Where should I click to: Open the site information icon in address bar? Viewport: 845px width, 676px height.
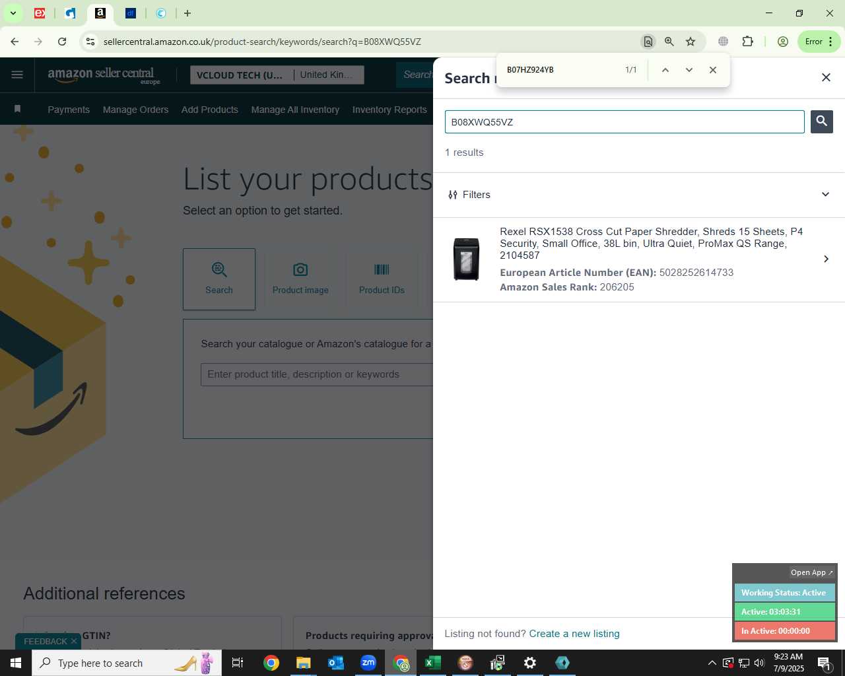90,42
